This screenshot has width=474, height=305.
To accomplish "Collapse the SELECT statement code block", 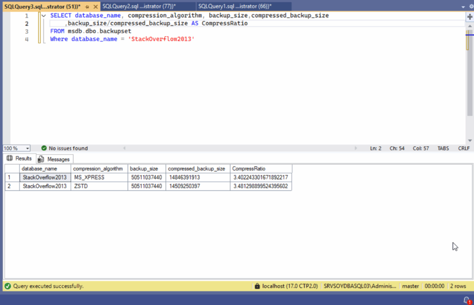I will [44, 16].
